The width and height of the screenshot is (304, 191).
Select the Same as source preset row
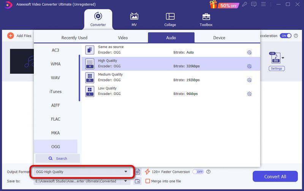point(171,50)
